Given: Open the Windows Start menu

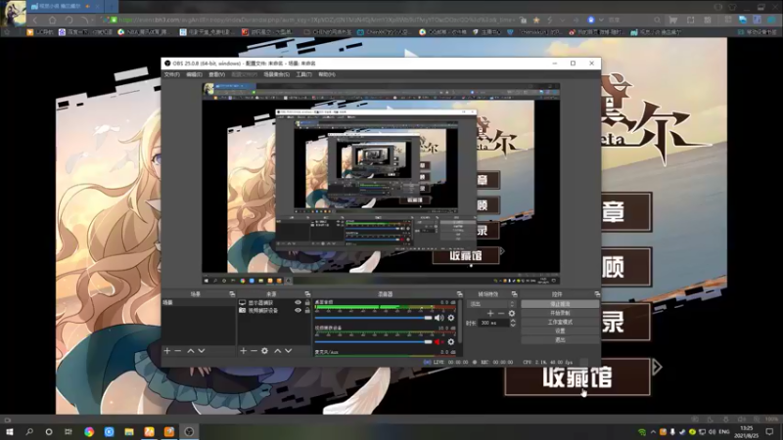Looking at the screenshot, I should (10, 431).
